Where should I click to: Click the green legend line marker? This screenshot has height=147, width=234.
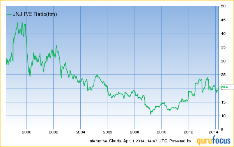(9, 14)
